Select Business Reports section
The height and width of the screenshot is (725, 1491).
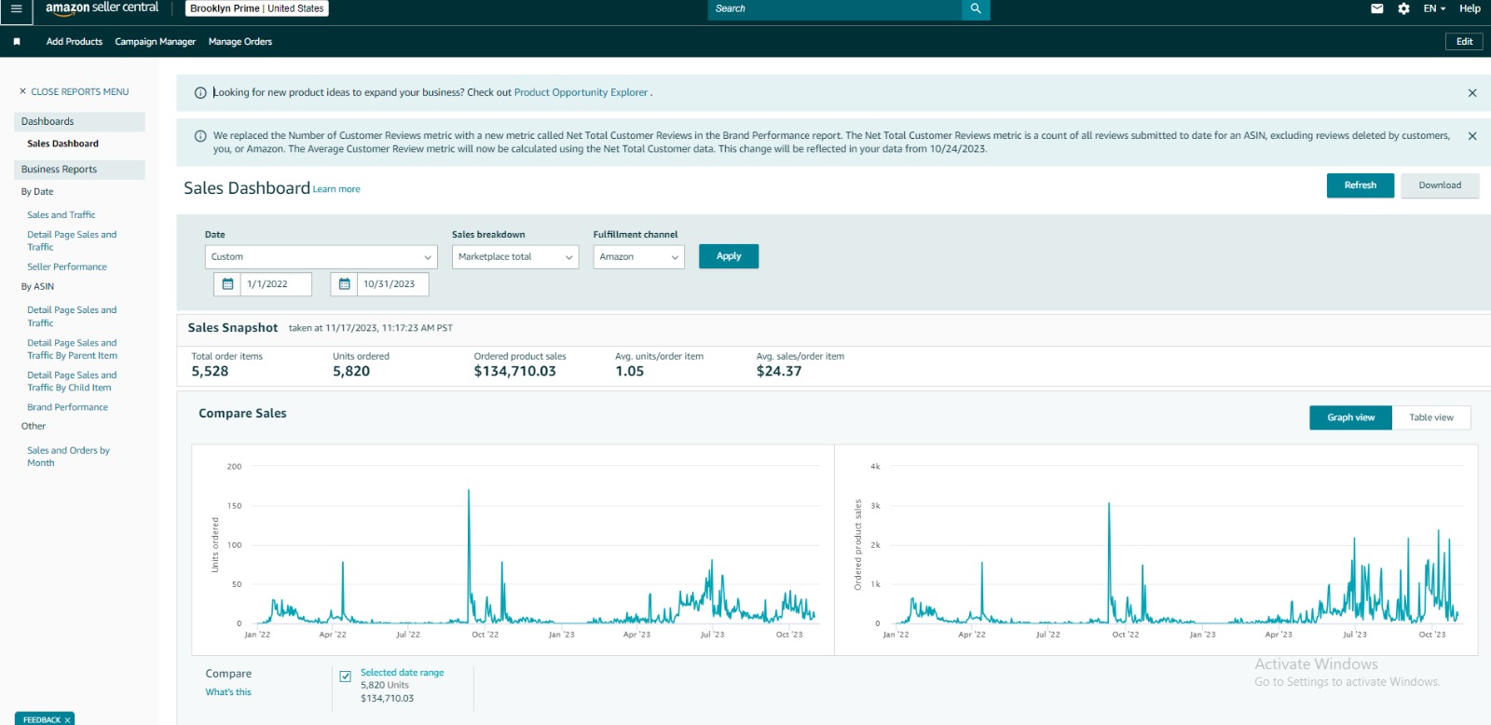click(79, 170)
